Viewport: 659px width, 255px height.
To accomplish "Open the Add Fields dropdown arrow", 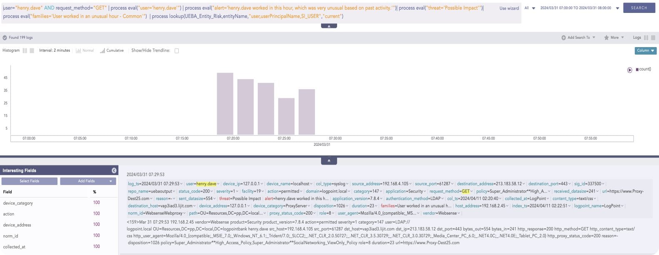I will coord(111,181).
